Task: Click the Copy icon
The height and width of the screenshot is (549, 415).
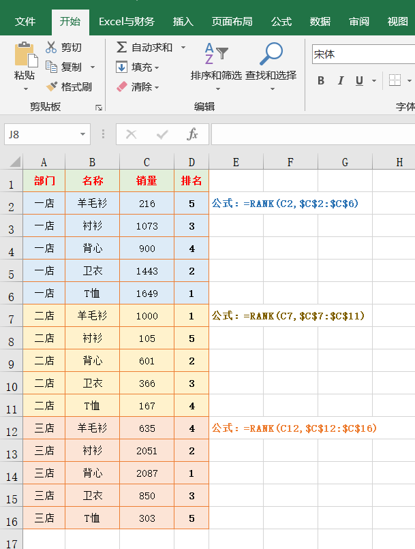Action: (x=51, y=67)
